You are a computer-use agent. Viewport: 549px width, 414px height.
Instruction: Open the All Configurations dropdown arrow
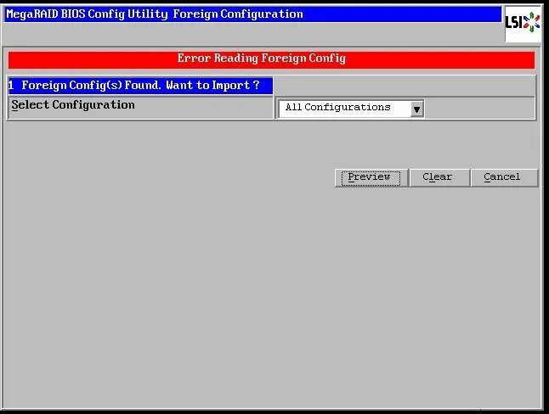(x=416, y=109)
